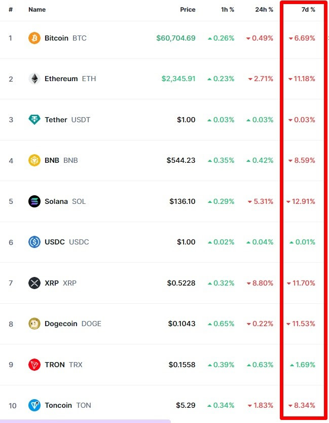The height and width of the screenshot is (423, 329).
Task: Click the green Tether logo icon
Action: click(x=34, y=120)
